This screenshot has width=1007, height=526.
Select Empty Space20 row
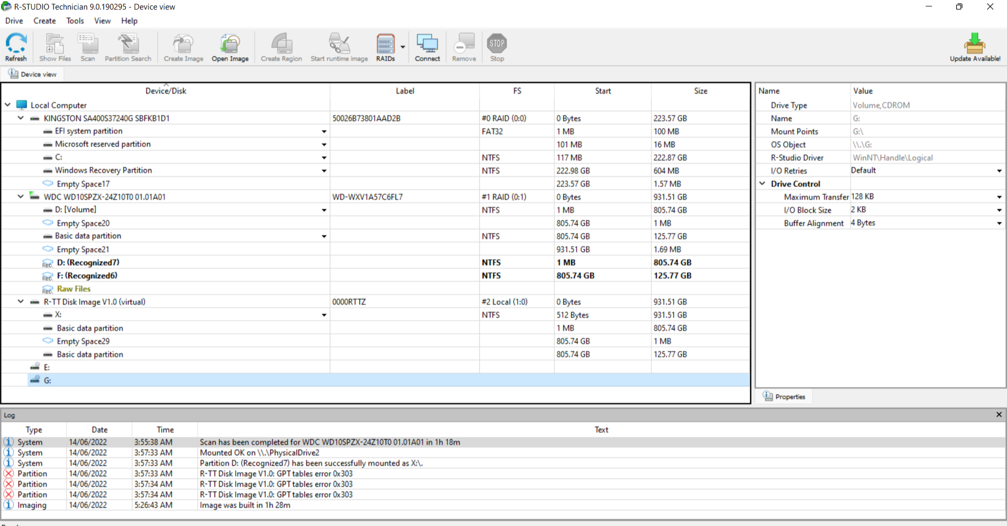376,223
